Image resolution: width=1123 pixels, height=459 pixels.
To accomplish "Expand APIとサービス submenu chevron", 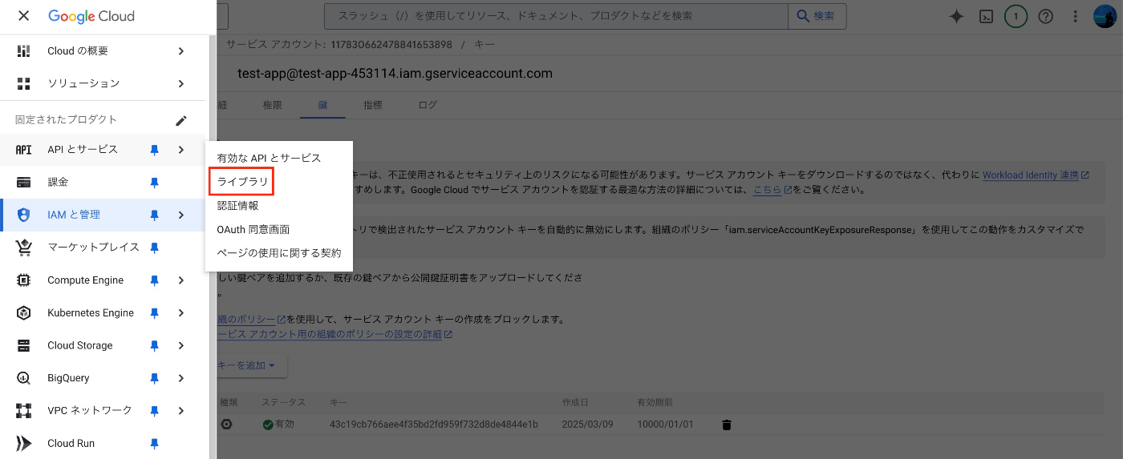I will (x=181, y=150).
